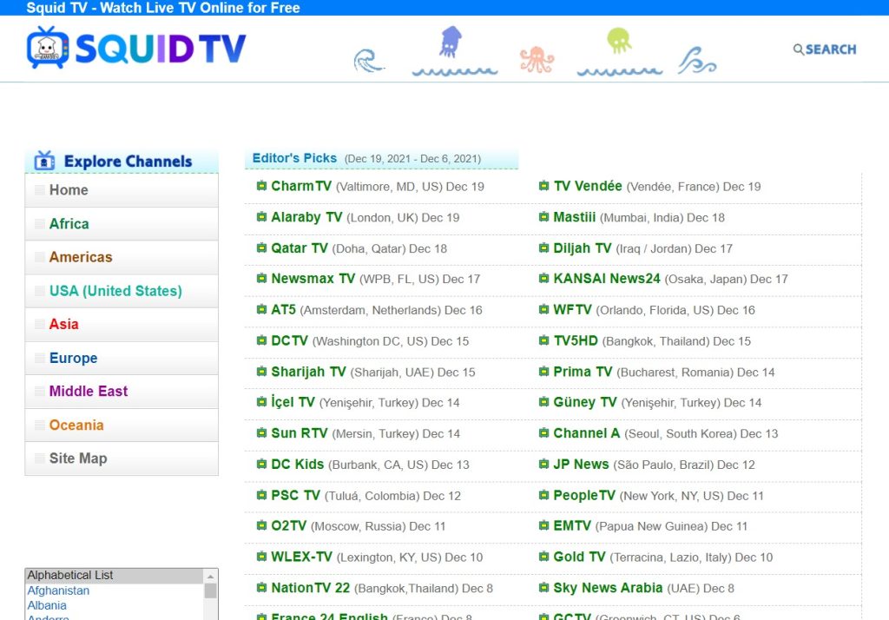The image size is (889, 620).
Task: Click the TV icon beside KANSAI News24
Action: [x=543, y=278]
